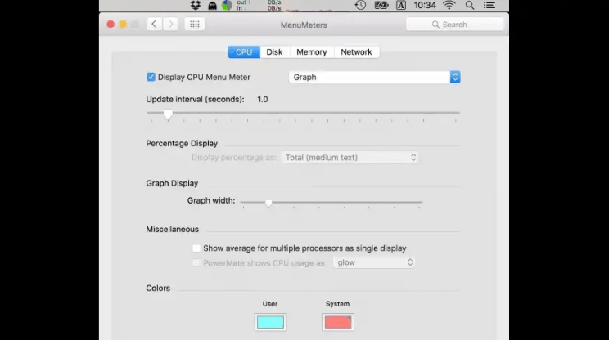Open the glow PowerMate dropdown

[373, 262]
